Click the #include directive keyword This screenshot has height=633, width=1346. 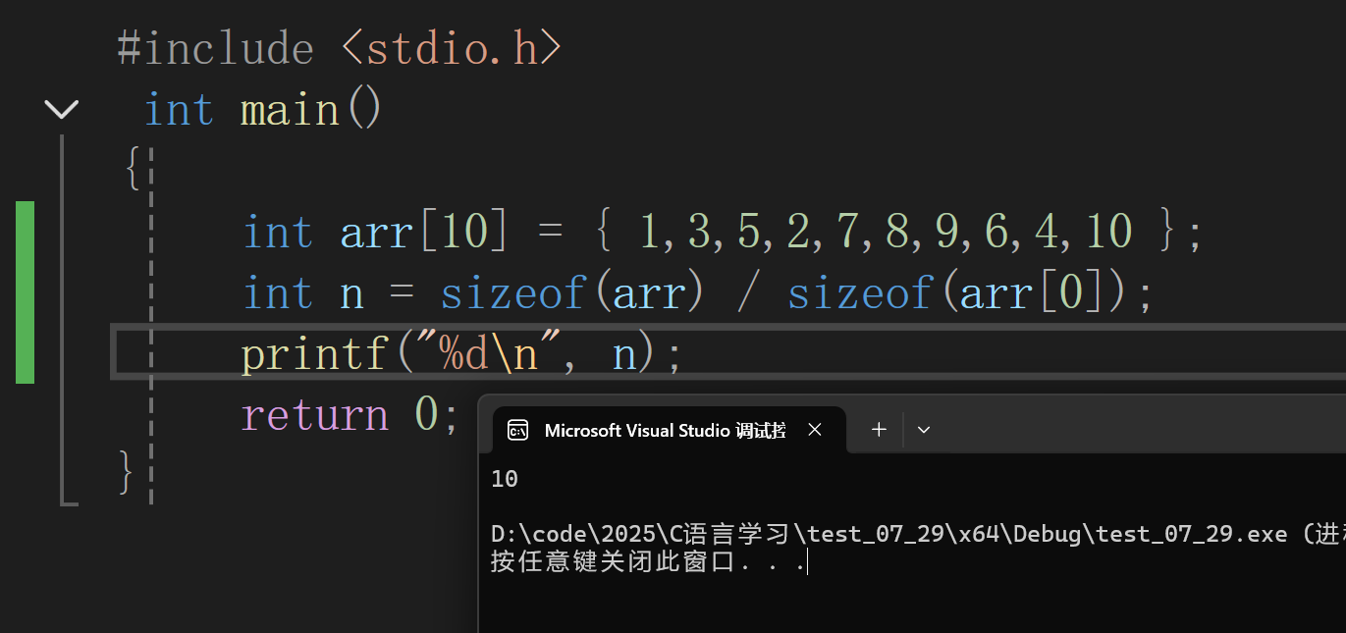coord(215,48)
